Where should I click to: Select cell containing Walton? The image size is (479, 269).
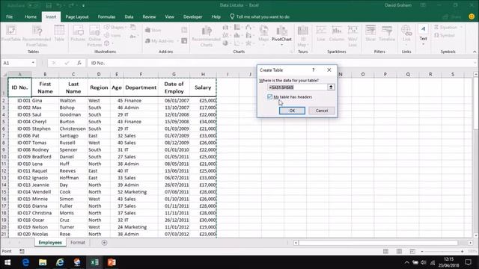click(x=73, y=100)
